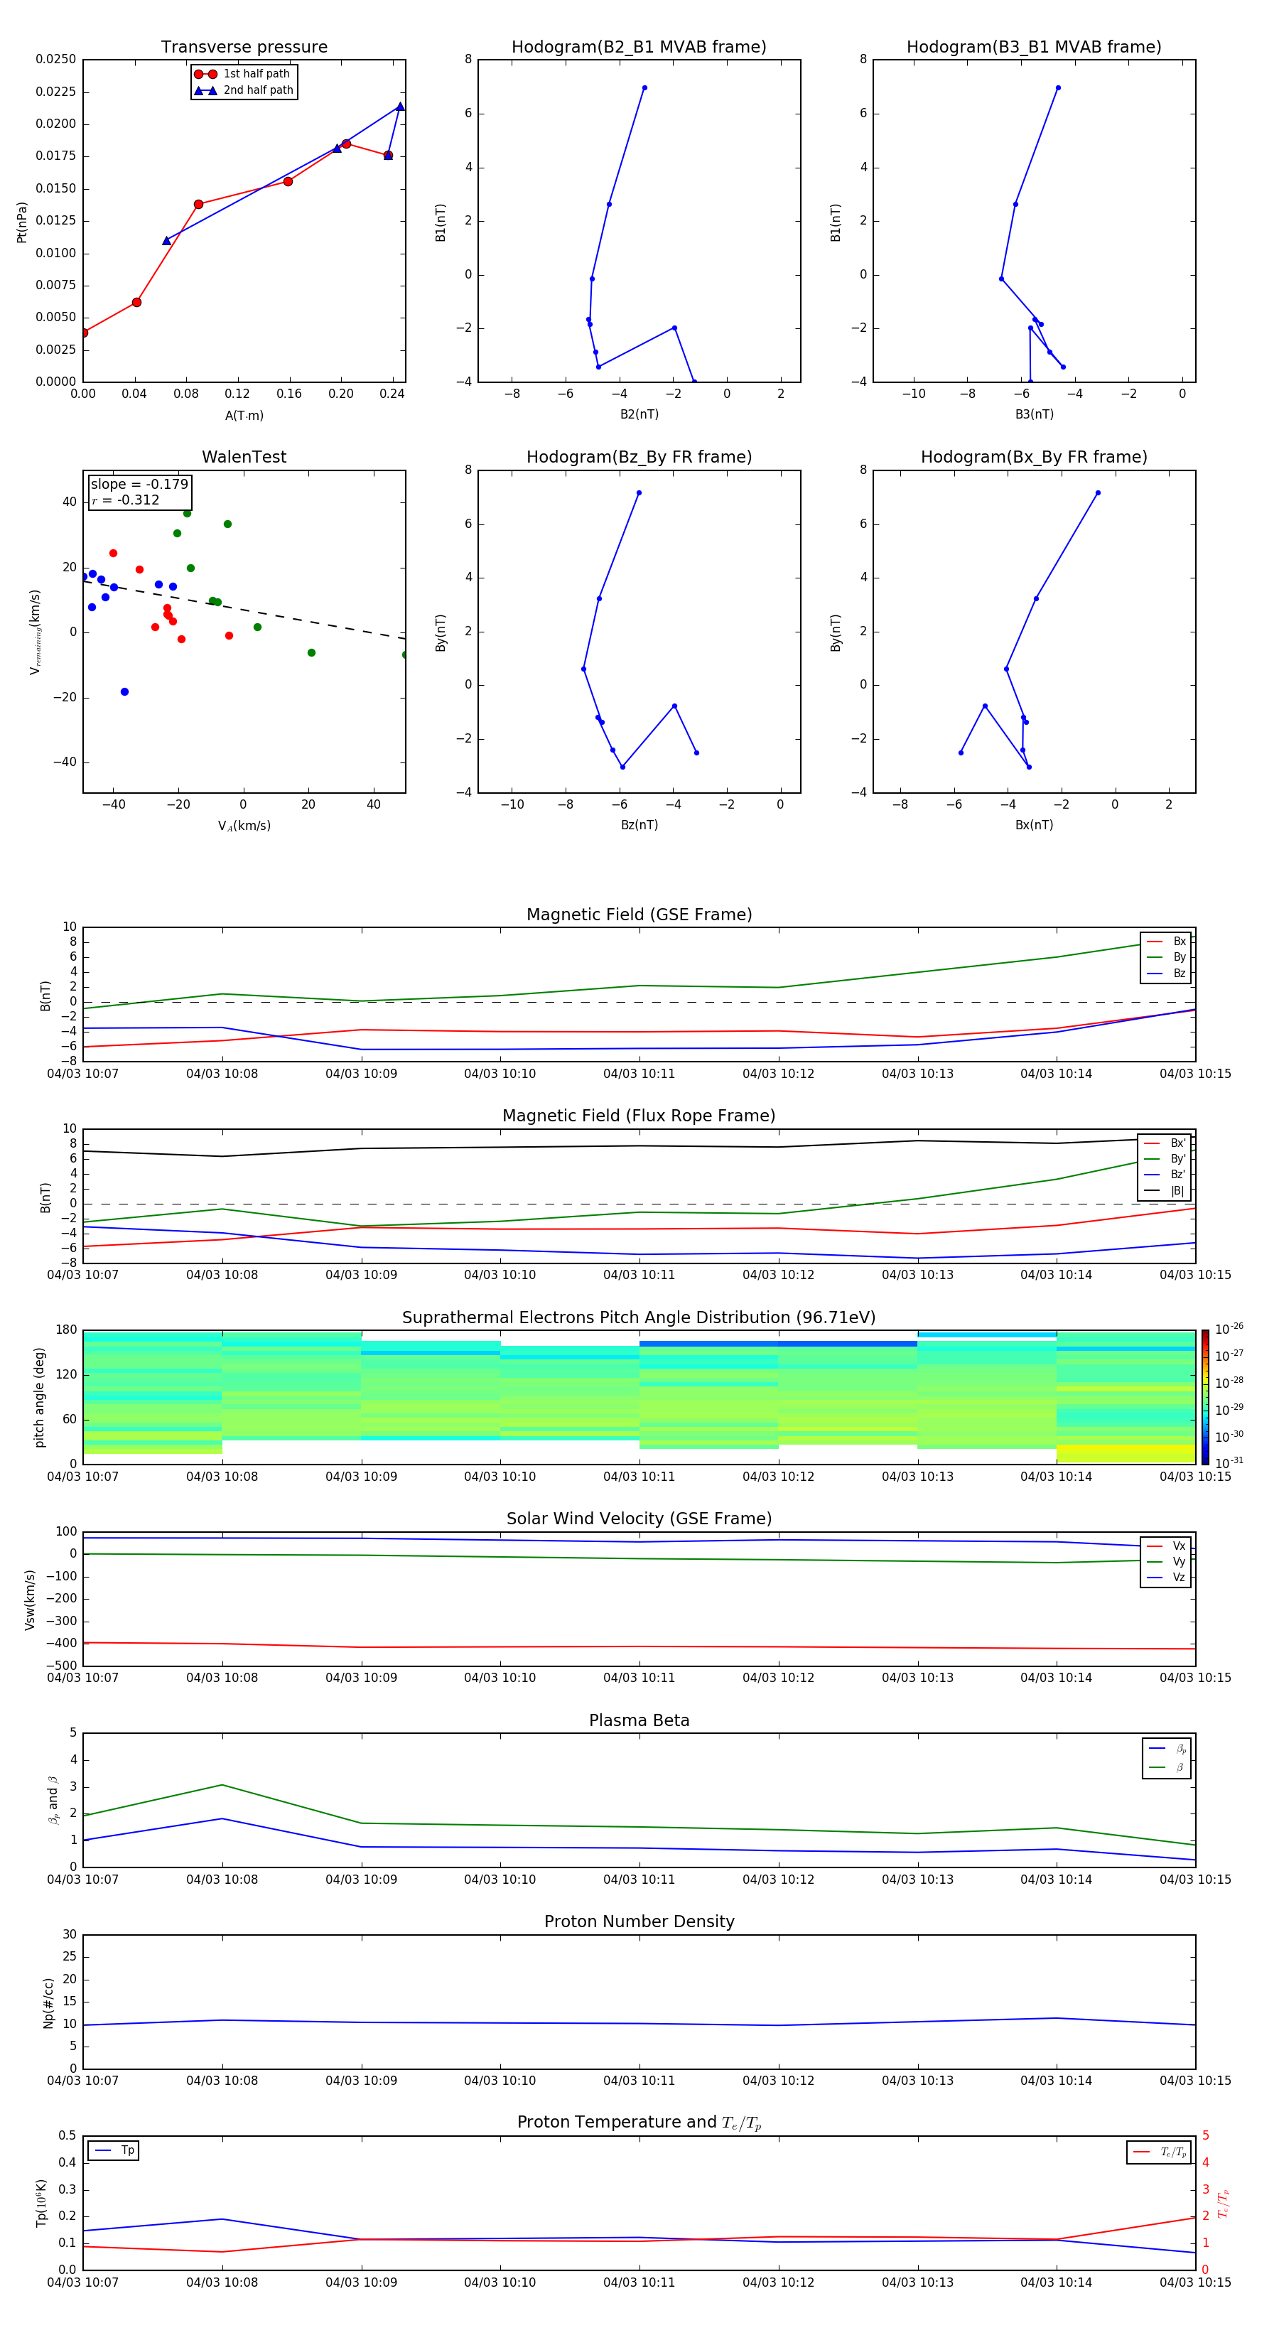Select 'Bx' in the GSE magnetic field legend
1279x2345 pixels.
1166,942
